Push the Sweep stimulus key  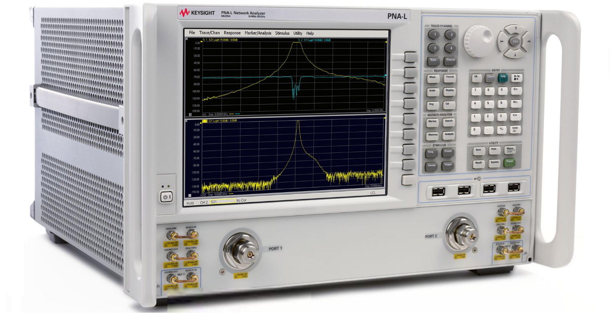431,166
